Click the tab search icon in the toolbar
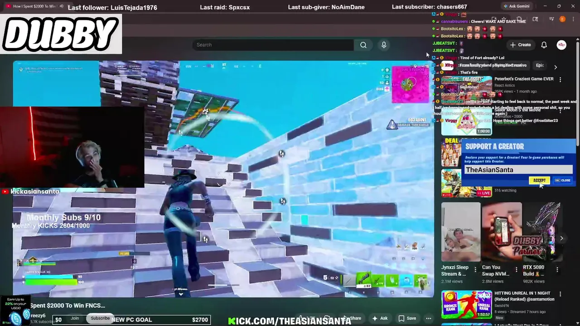This screenshot has height=326, width=580. coord(535,19)
